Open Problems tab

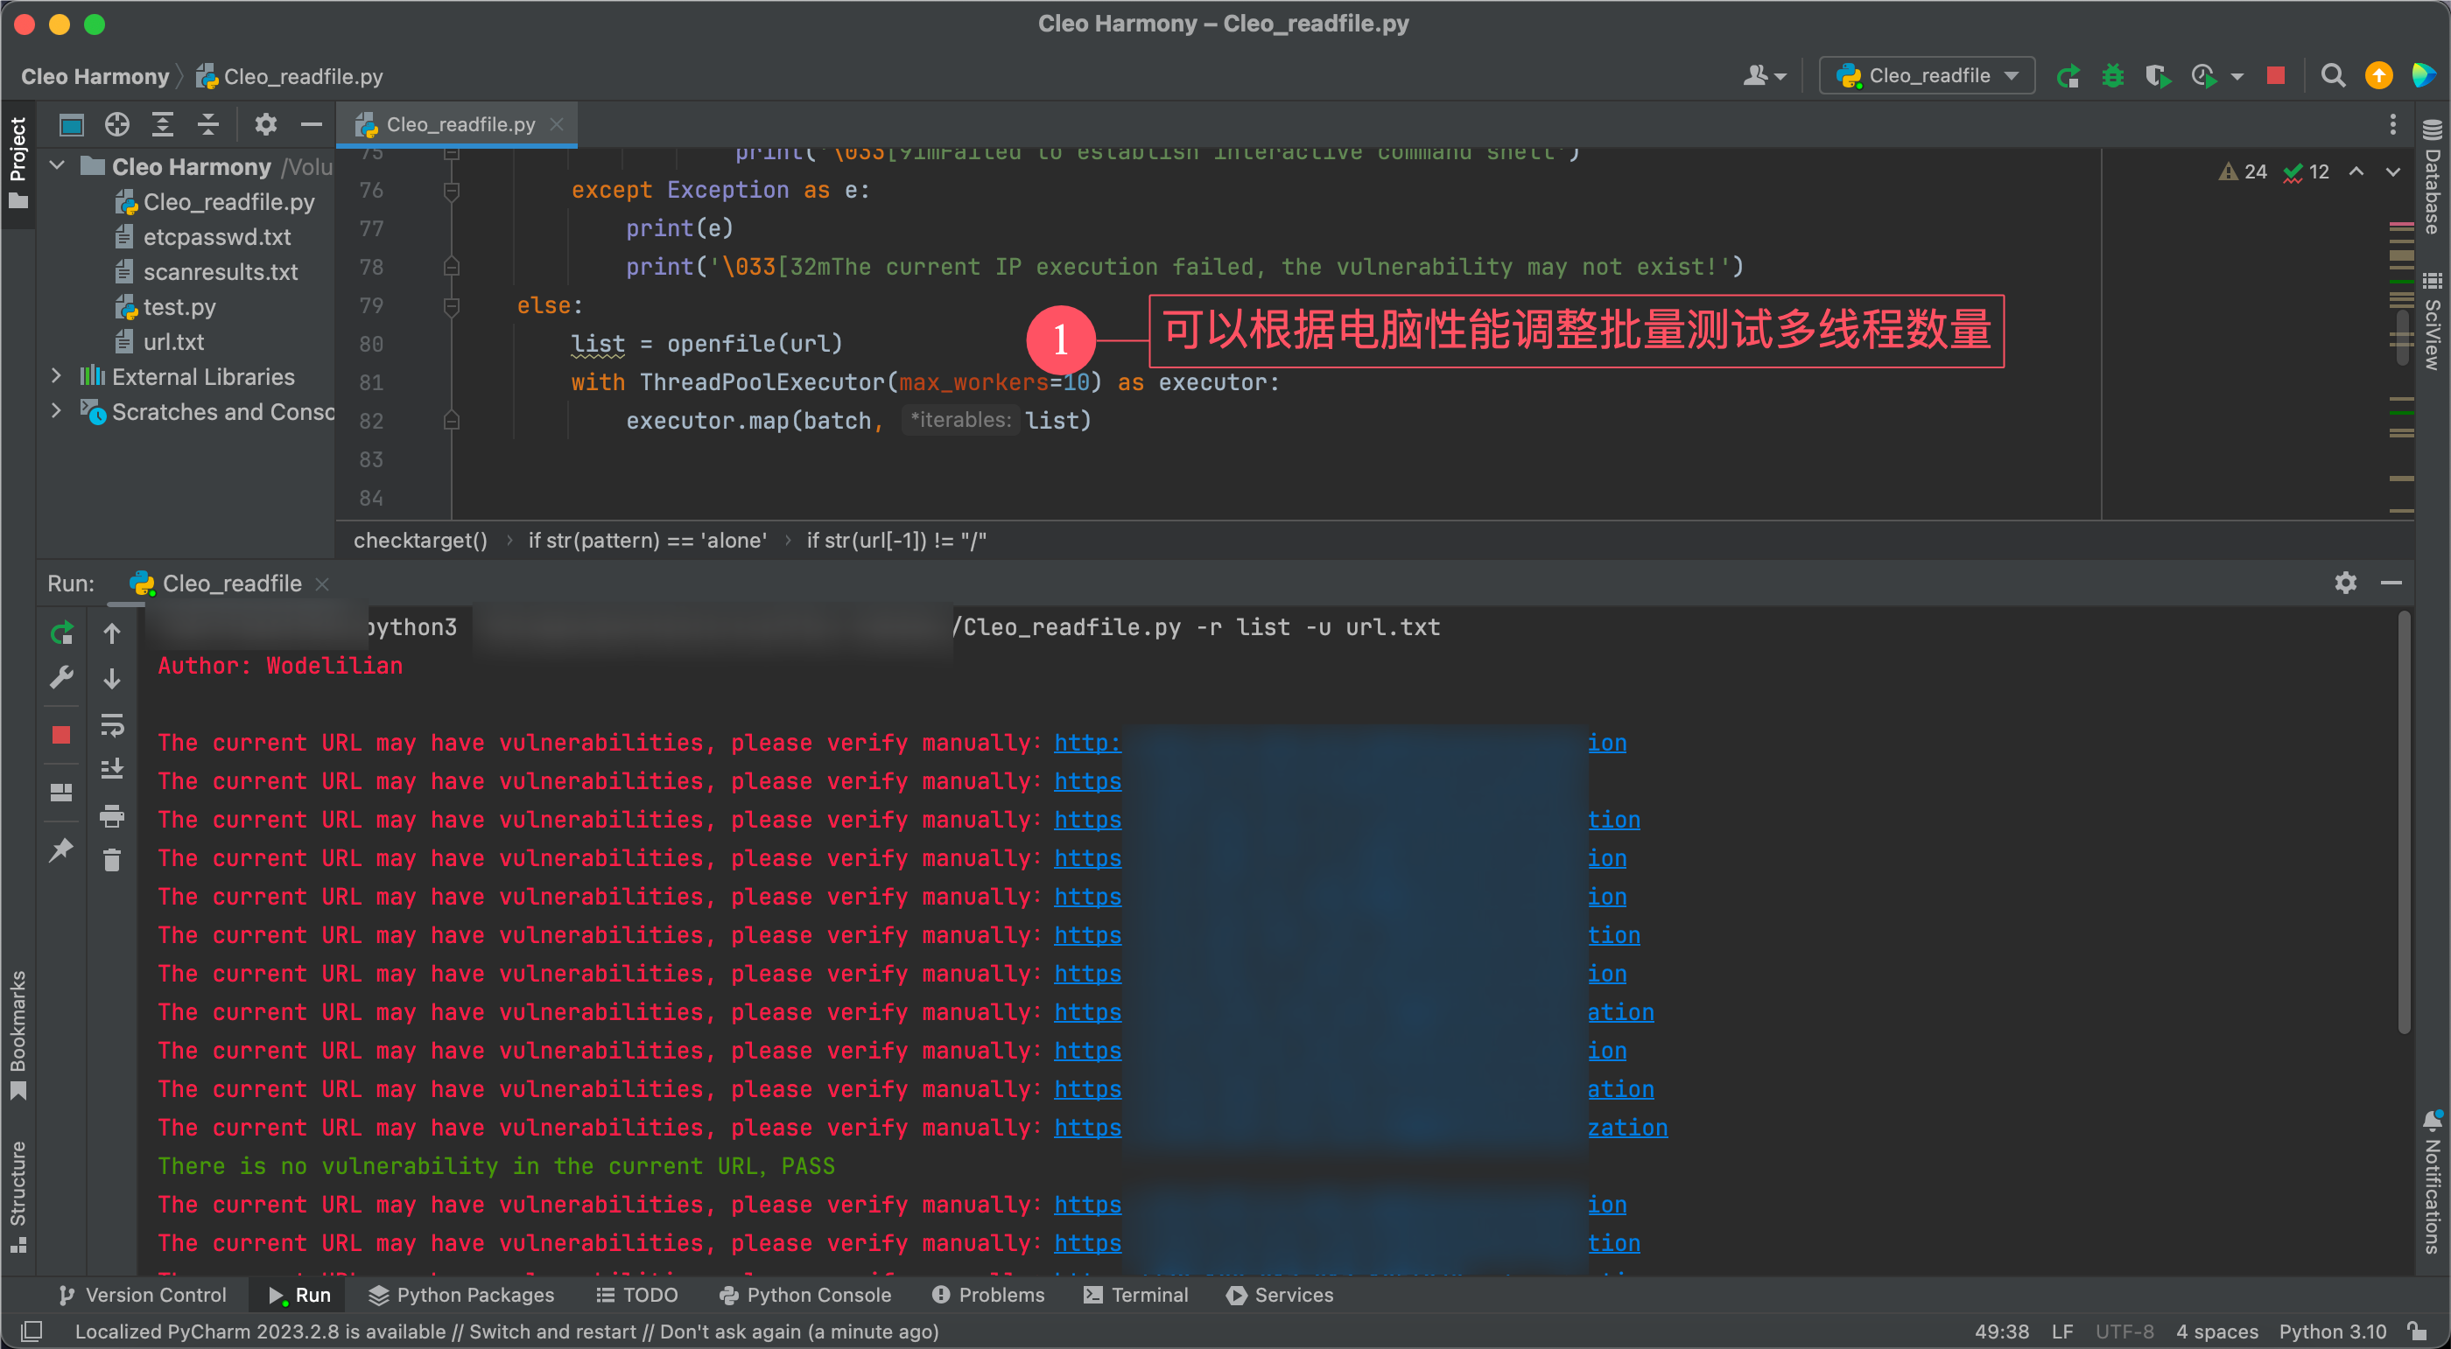(987, 1295)
